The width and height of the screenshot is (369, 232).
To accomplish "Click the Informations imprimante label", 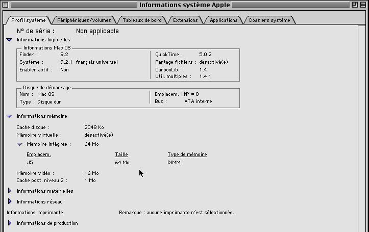I will coord(35,213).
